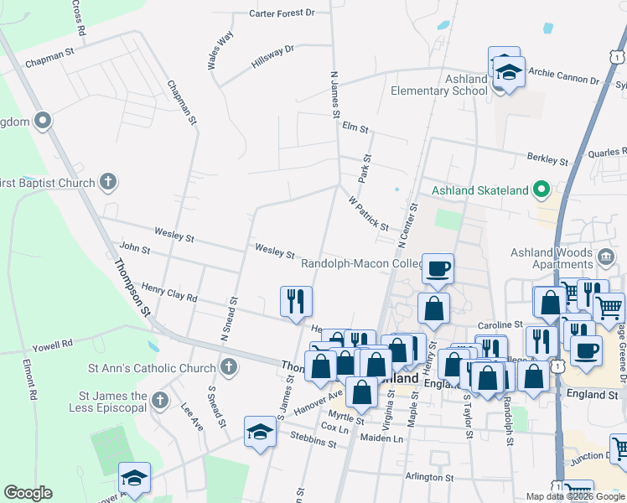
Task: Open the First Baptist Church cross icon
Action: [x=108, y=182]
